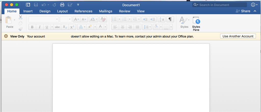Open the References tab
The width and height of the screenshot is (261, 112).
click(x=83, y=11)
